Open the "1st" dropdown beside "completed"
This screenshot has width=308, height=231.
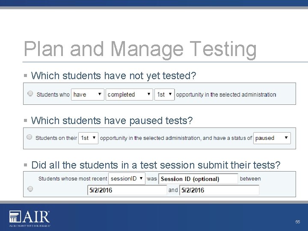pos(164,95)
